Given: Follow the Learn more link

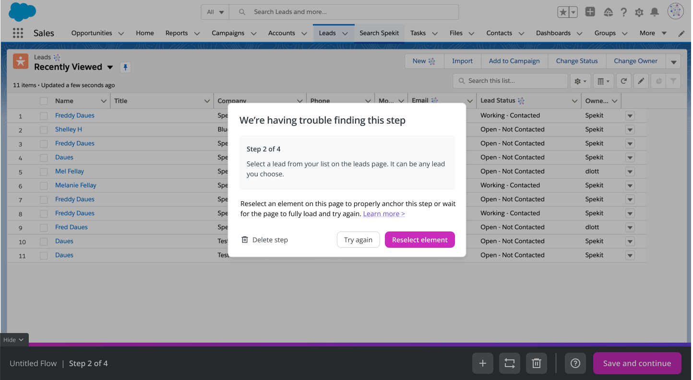Looking at the screenshot, I should pyautogui.click(x=384, y=214).
